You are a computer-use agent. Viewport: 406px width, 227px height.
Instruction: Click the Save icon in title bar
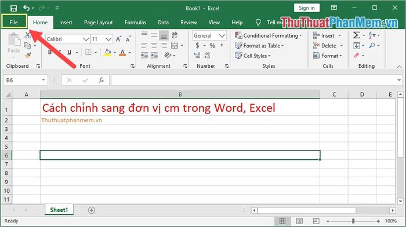point(13,8)
